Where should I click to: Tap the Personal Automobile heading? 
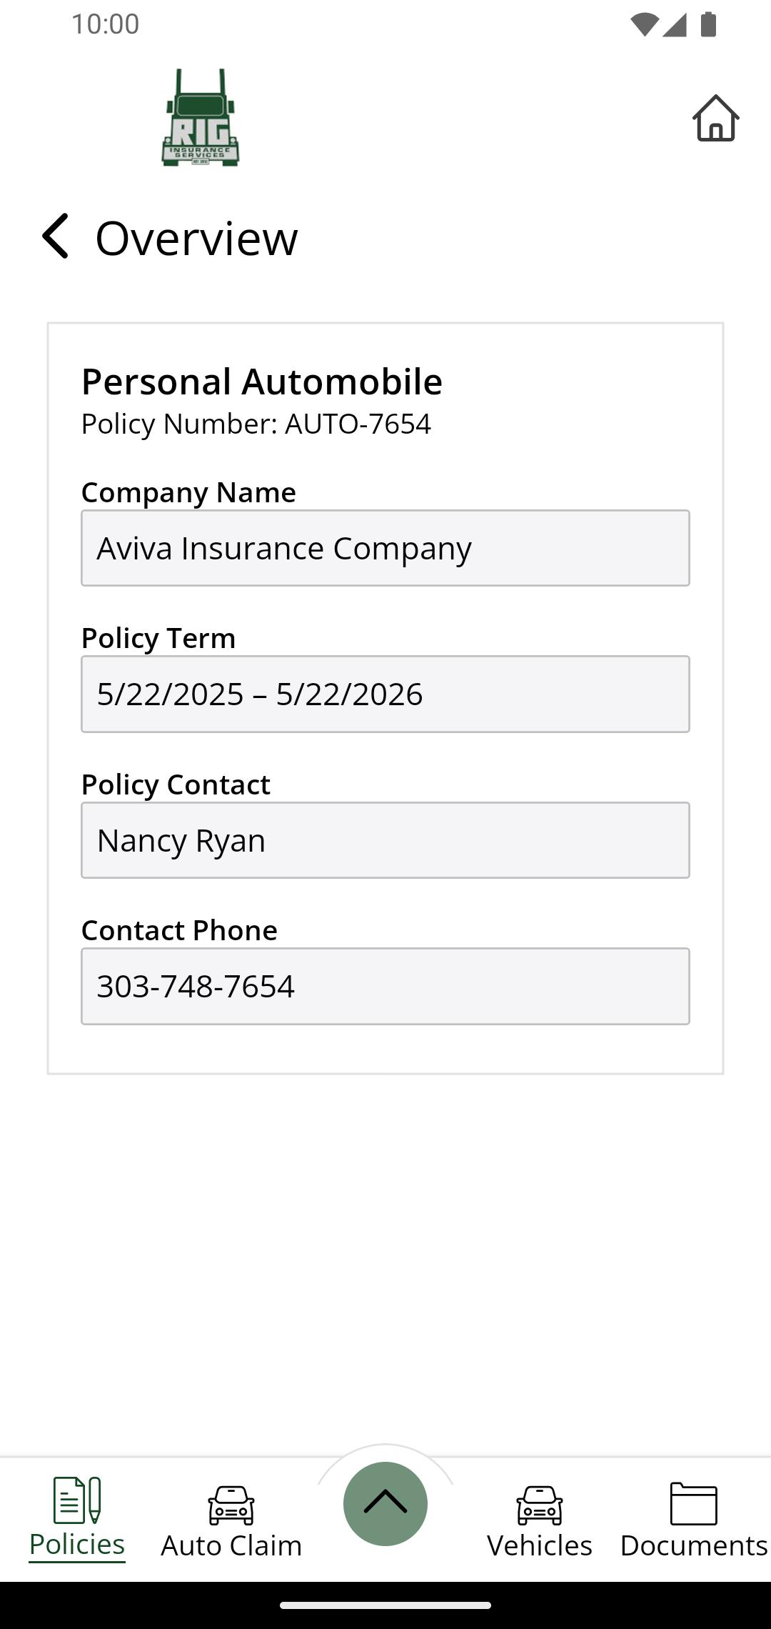click(261, 382)
